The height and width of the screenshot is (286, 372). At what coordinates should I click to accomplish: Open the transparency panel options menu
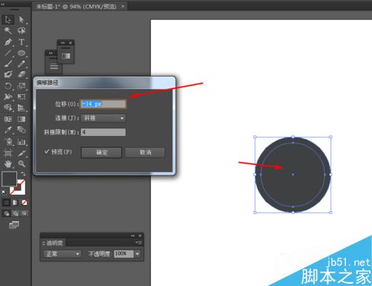pos(139,242)
